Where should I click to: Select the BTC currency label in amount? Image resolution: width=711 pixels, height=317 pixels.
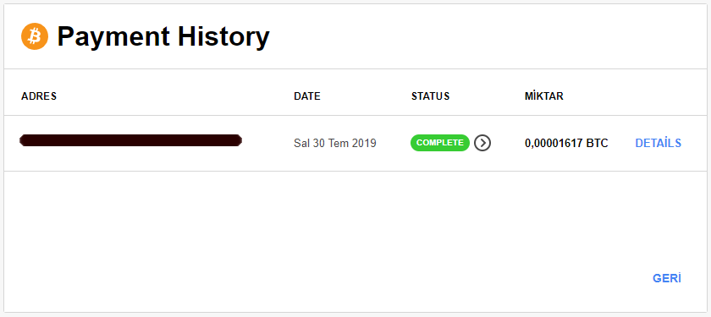point(598,144)
